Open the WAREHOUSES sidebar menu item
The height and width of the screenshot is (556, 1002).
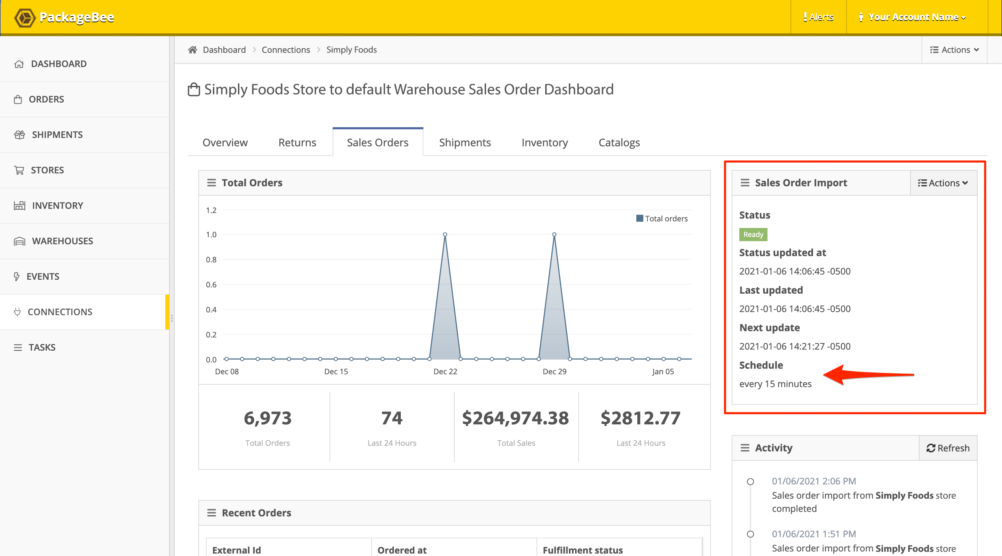tap(85, 241)
